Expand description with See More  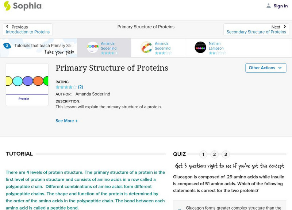[67, 121]
